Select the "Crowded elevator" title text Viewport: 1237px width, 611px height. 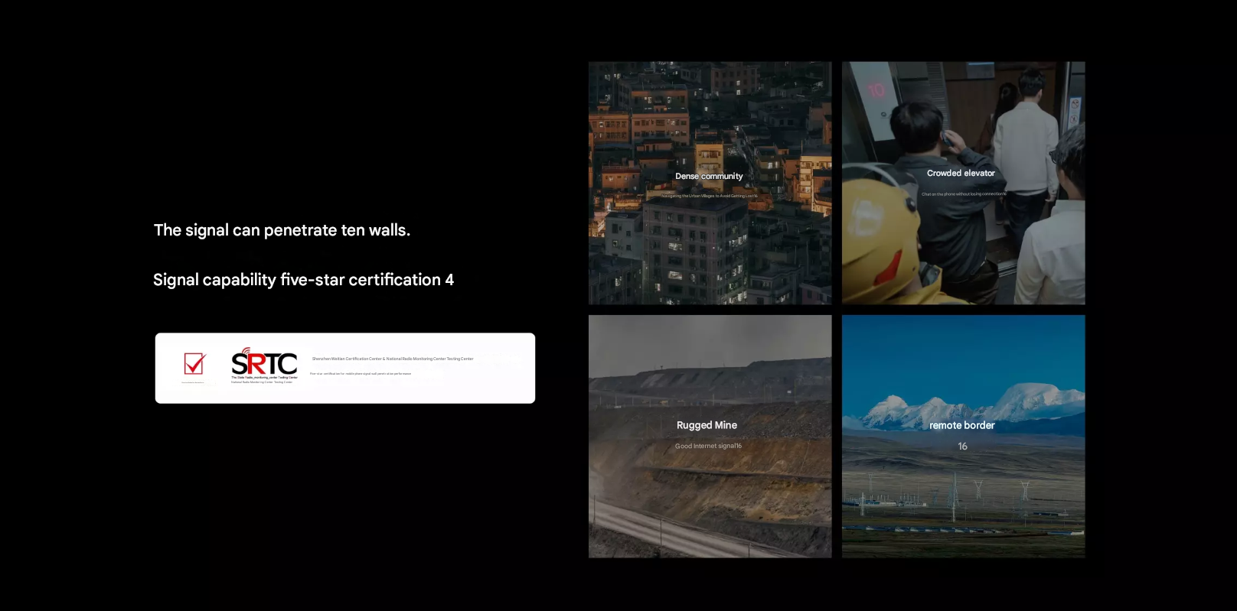(x=961, y=174)
